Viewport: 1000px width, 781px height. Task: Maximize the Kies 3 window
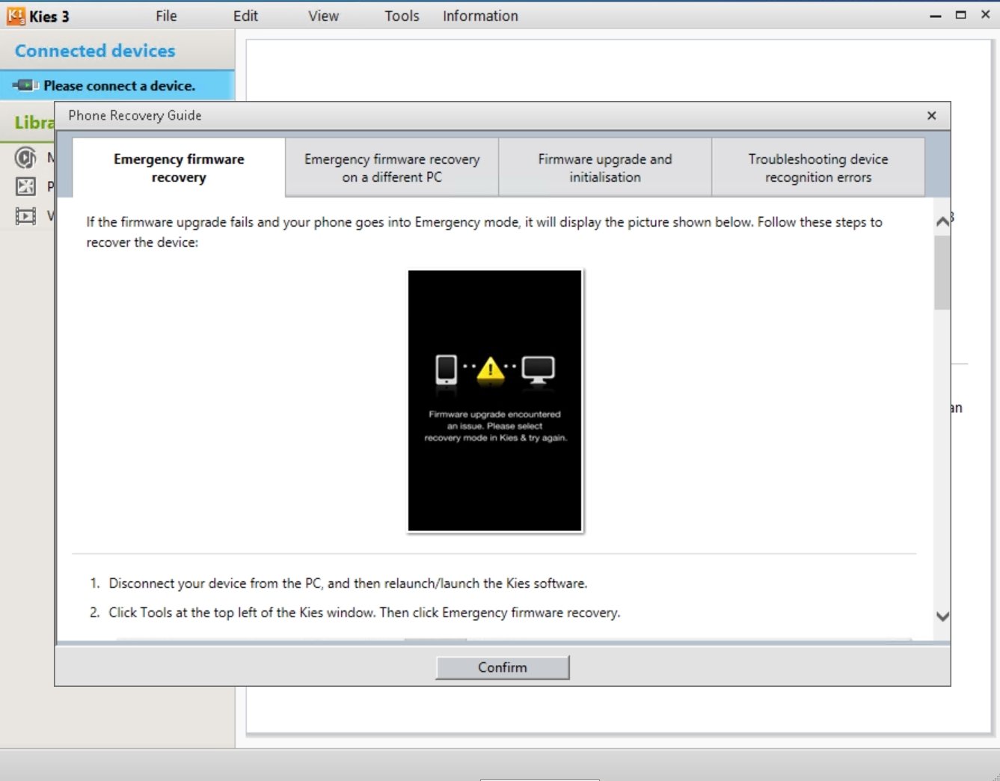click(x=960, y=15)
